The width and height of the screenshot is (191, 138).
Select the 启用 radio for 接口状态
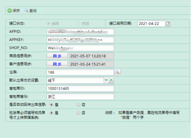49,24
